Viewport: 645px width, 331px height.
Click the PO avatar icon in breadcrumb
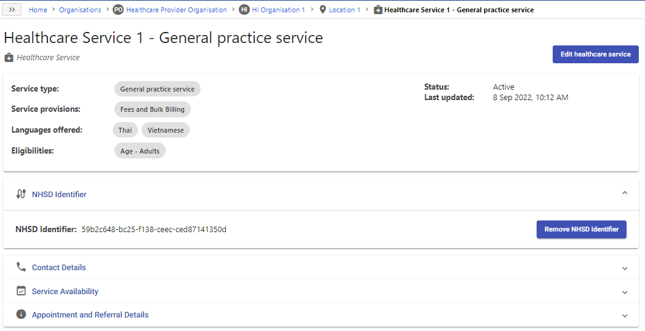118,10
